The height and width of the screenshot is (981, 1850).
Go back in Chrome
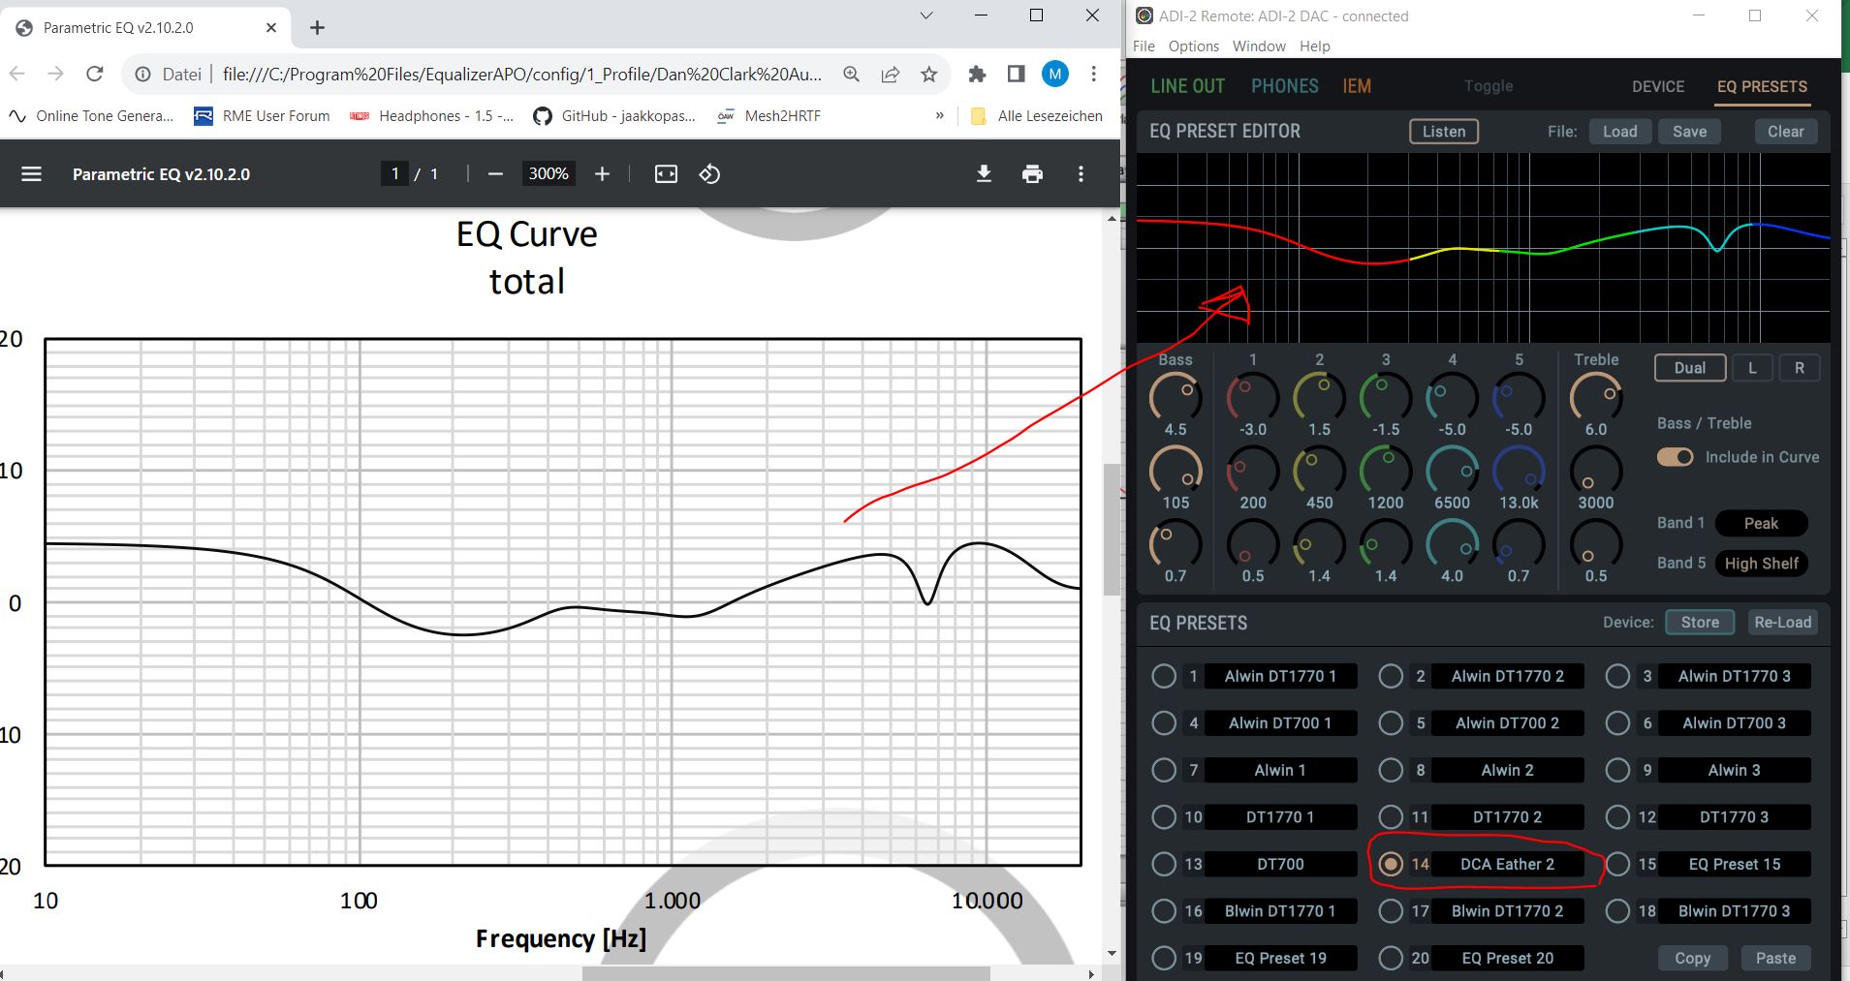pos(16,74)
